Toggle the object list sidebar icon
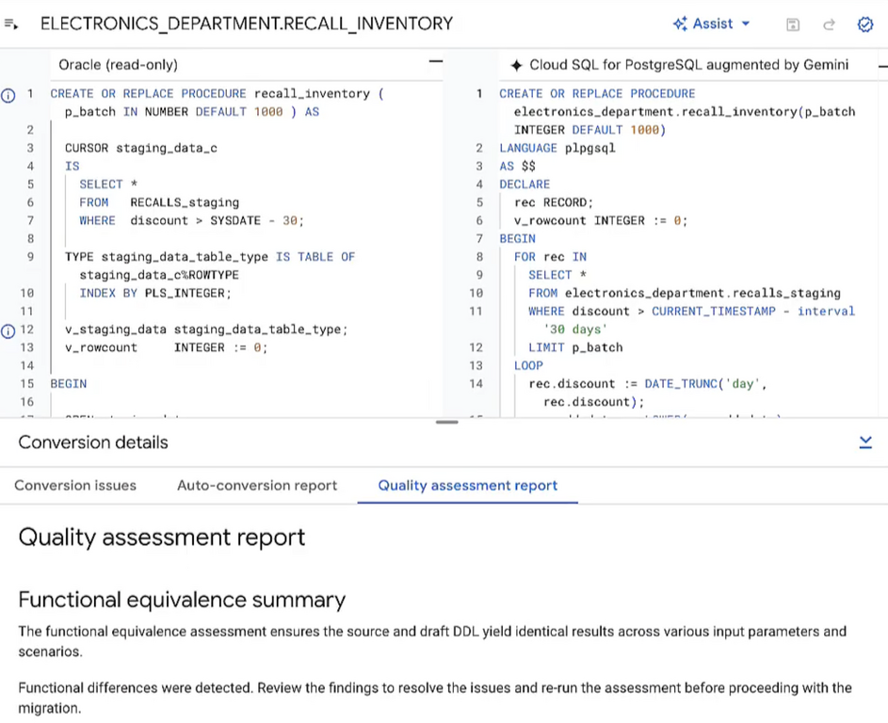The image size is (888, 723). coord(11,24)
